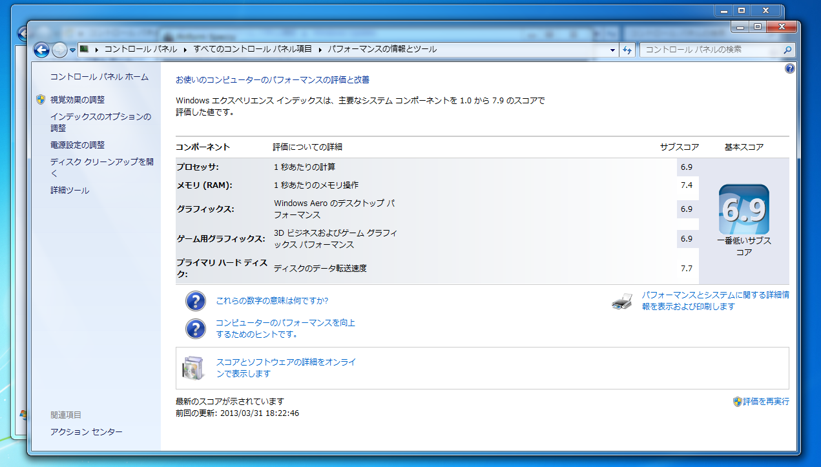This screenshot has height=467, width=821.
Task: Go back using the blue Back arrow
Action: pyautogui.click(x=42, y=50)
